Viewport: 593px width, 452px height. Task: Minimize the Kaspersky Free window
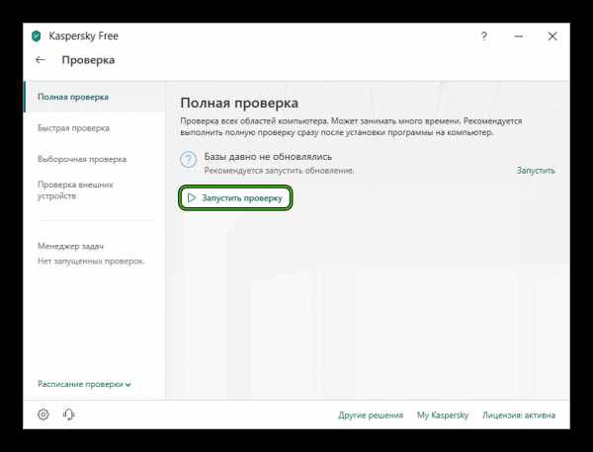(x=519, y=37)
